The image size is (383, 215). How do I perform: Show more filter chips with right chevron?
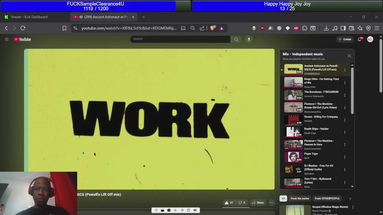[x=350, y=199]
